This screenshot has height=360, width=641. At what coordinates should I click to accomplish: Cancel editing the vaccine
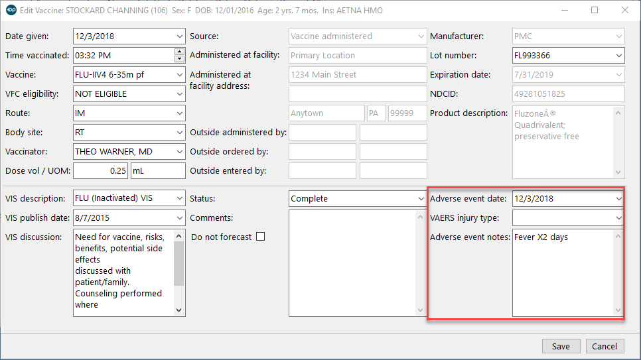605,346
